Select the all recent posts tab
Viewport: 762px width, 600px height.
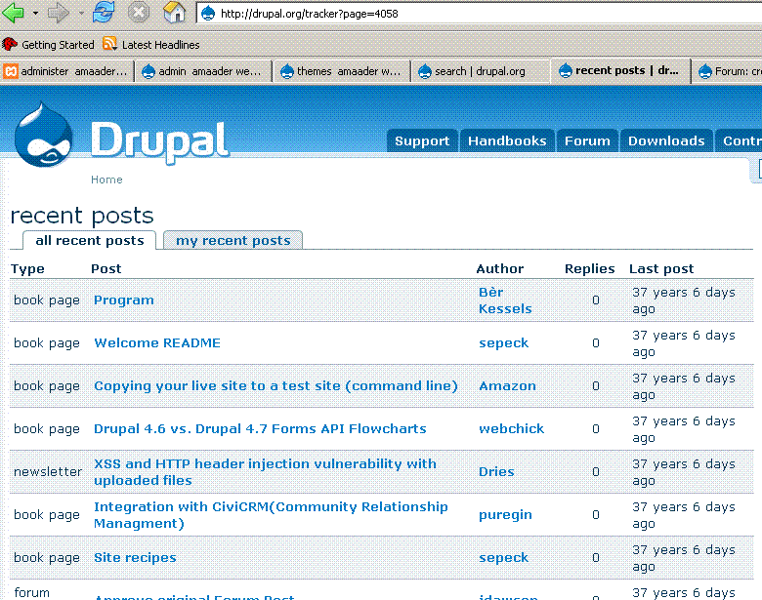(x=90, y=240)
